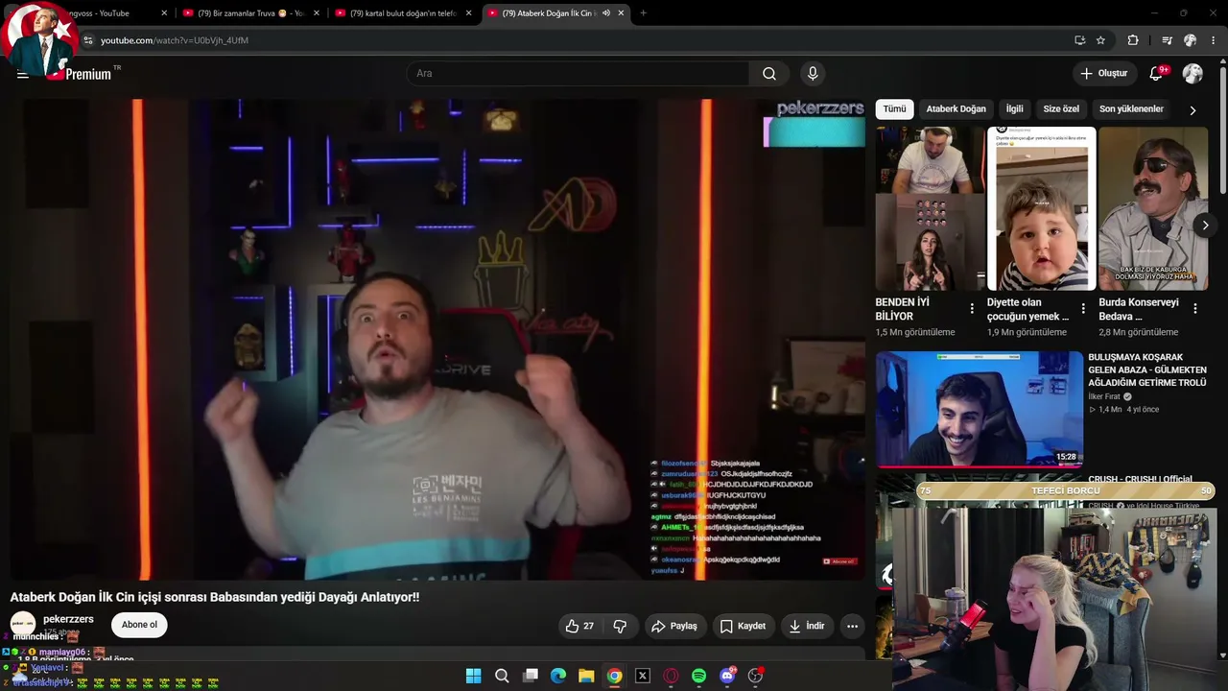The image size is (1228, 691).
Task: Open Windows taskbar search
Action: tap(502, 676)
